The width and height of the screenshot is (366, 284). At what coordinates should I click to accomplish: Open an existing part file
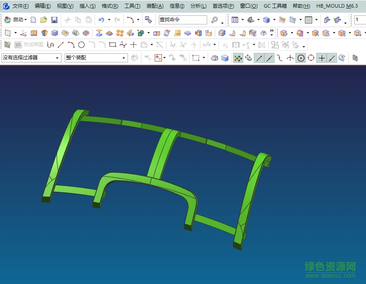click(x=44, y=20)
